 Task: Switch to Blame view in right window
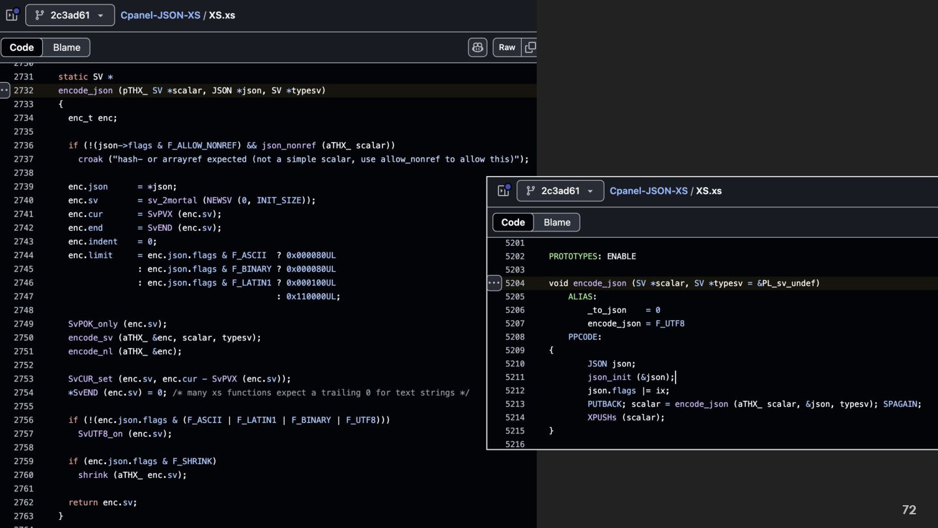pyautogui.click(x=557, y=222)
